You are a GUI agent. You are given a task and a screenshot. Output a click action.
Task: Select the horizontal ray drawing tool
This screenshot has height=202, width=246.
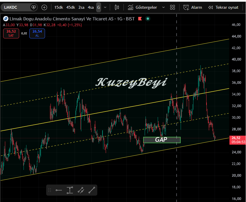click(59, 190)
